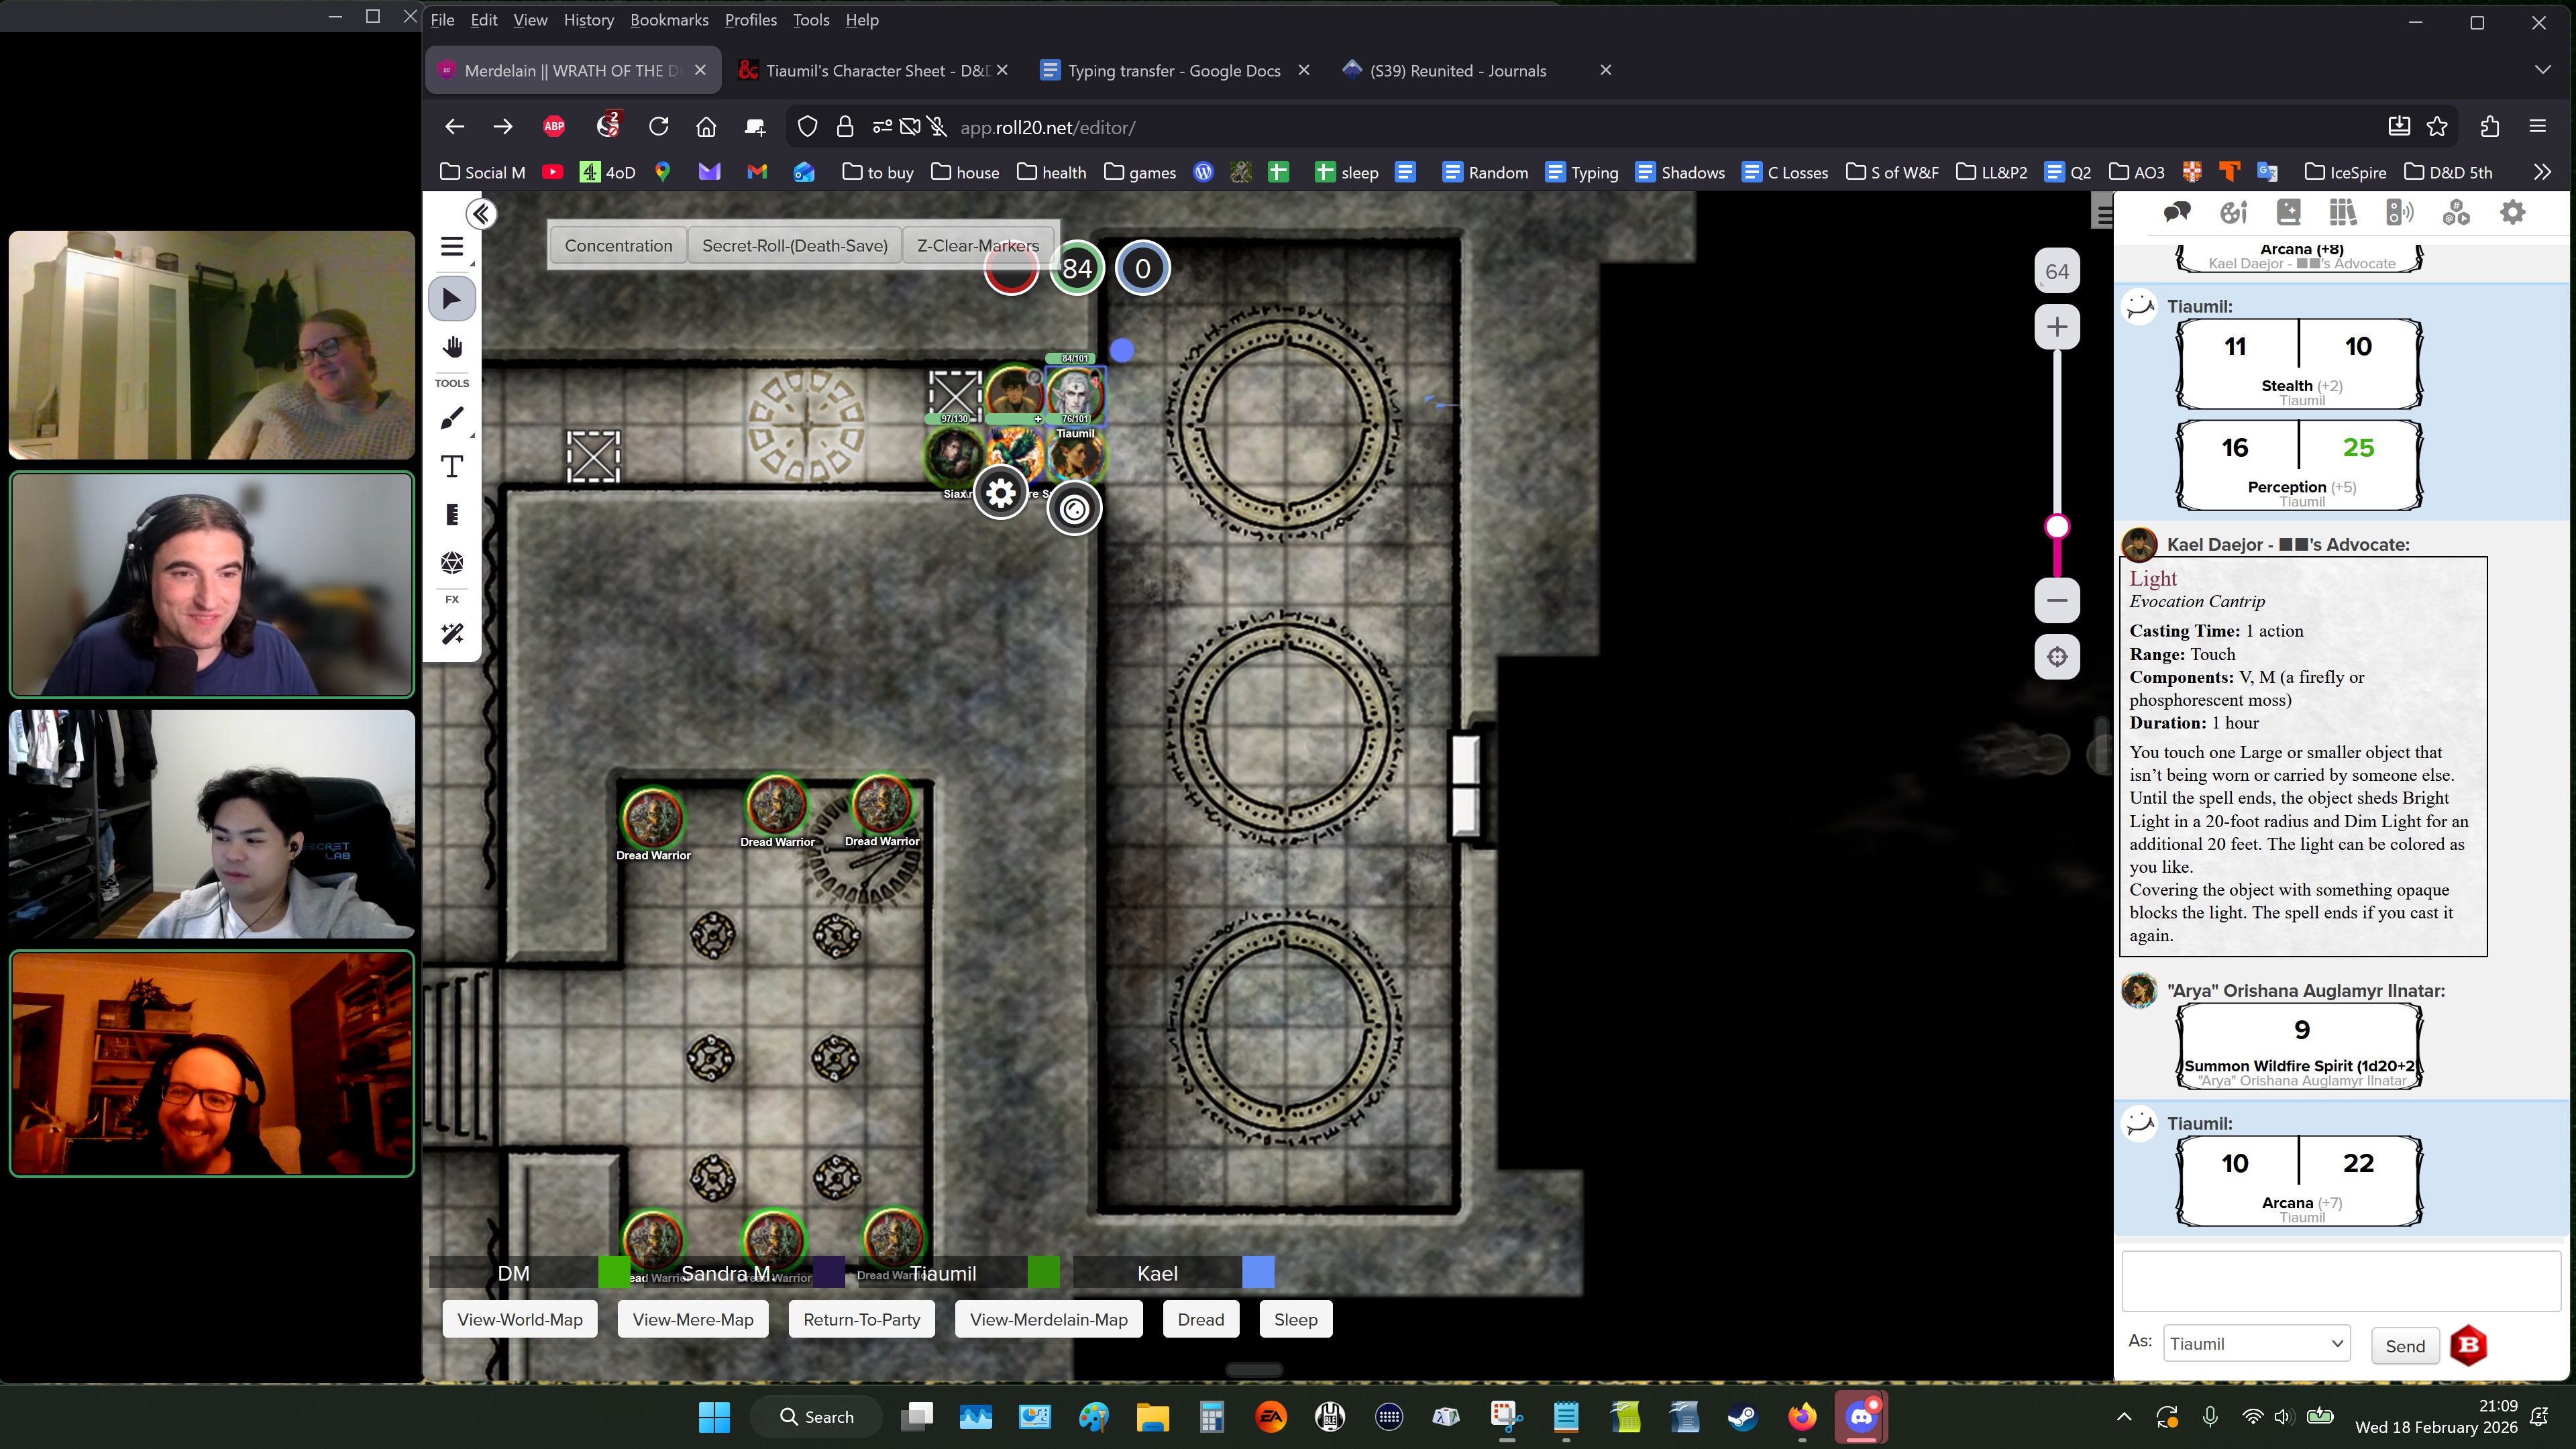Open the FX magic wand tool
Viewport: 2576px width, 1449px height.
452,634
